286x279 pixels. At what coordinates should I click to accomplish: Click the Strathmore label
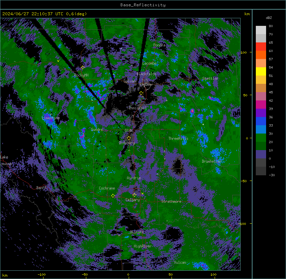171,201
